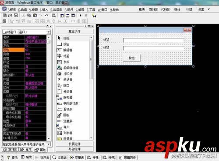Click the grid icon starting alignment toolbar
Viewport: 219px width, 161px height.
click(x=4, y=21)
